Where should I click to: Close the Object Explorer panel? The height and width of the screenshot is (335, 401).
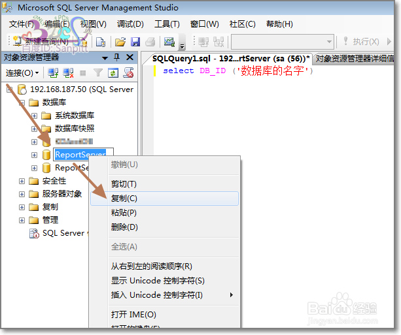click(x=130, y=57)
